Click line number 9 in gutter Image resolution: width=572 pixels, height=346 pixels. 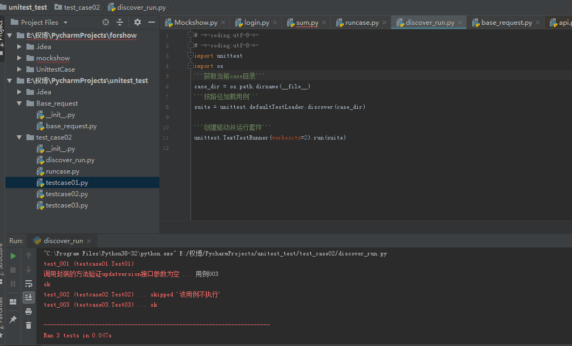(x=167, y=117)
